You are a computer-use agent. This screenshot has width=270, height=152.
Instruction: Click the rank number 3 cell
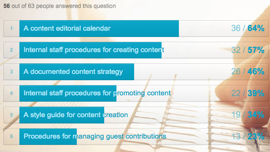pyautogui.click(x=11, y=72)
